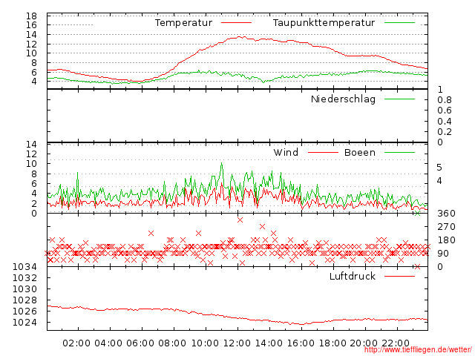Click the 0.6 precipitation axis label
Image resolution: width=475 pixels, height=356 pixels.
point(445,111)
